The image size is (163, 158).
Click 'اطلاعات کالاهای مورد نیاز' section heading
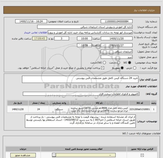coord(141,86)
